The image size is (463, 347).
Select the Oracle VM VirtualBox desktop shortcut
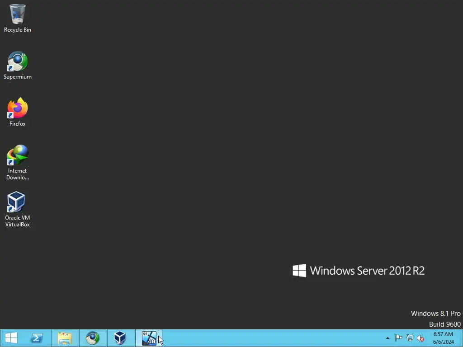pyautogui.click(x=18, y=209)
